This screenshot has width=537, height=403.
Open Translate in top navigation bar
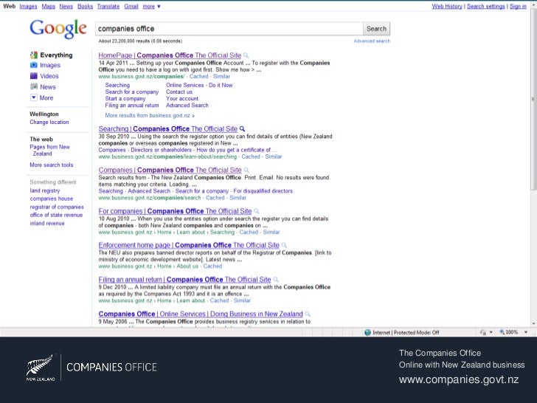click(x=108, y=6)
